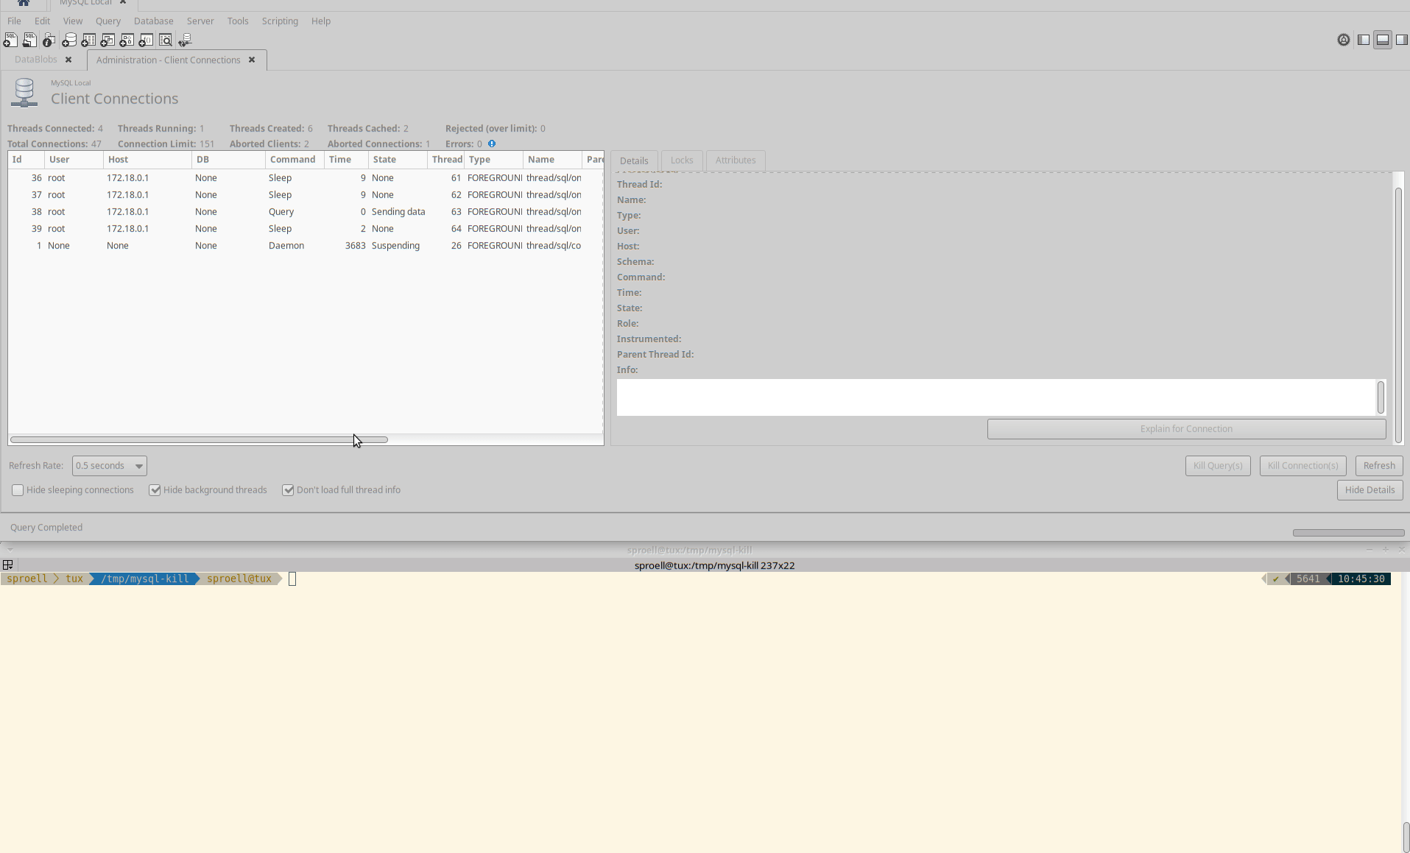The image size is (1410, 853).
Task: Click the terminal split-pane icon
Action: [8, 564]
